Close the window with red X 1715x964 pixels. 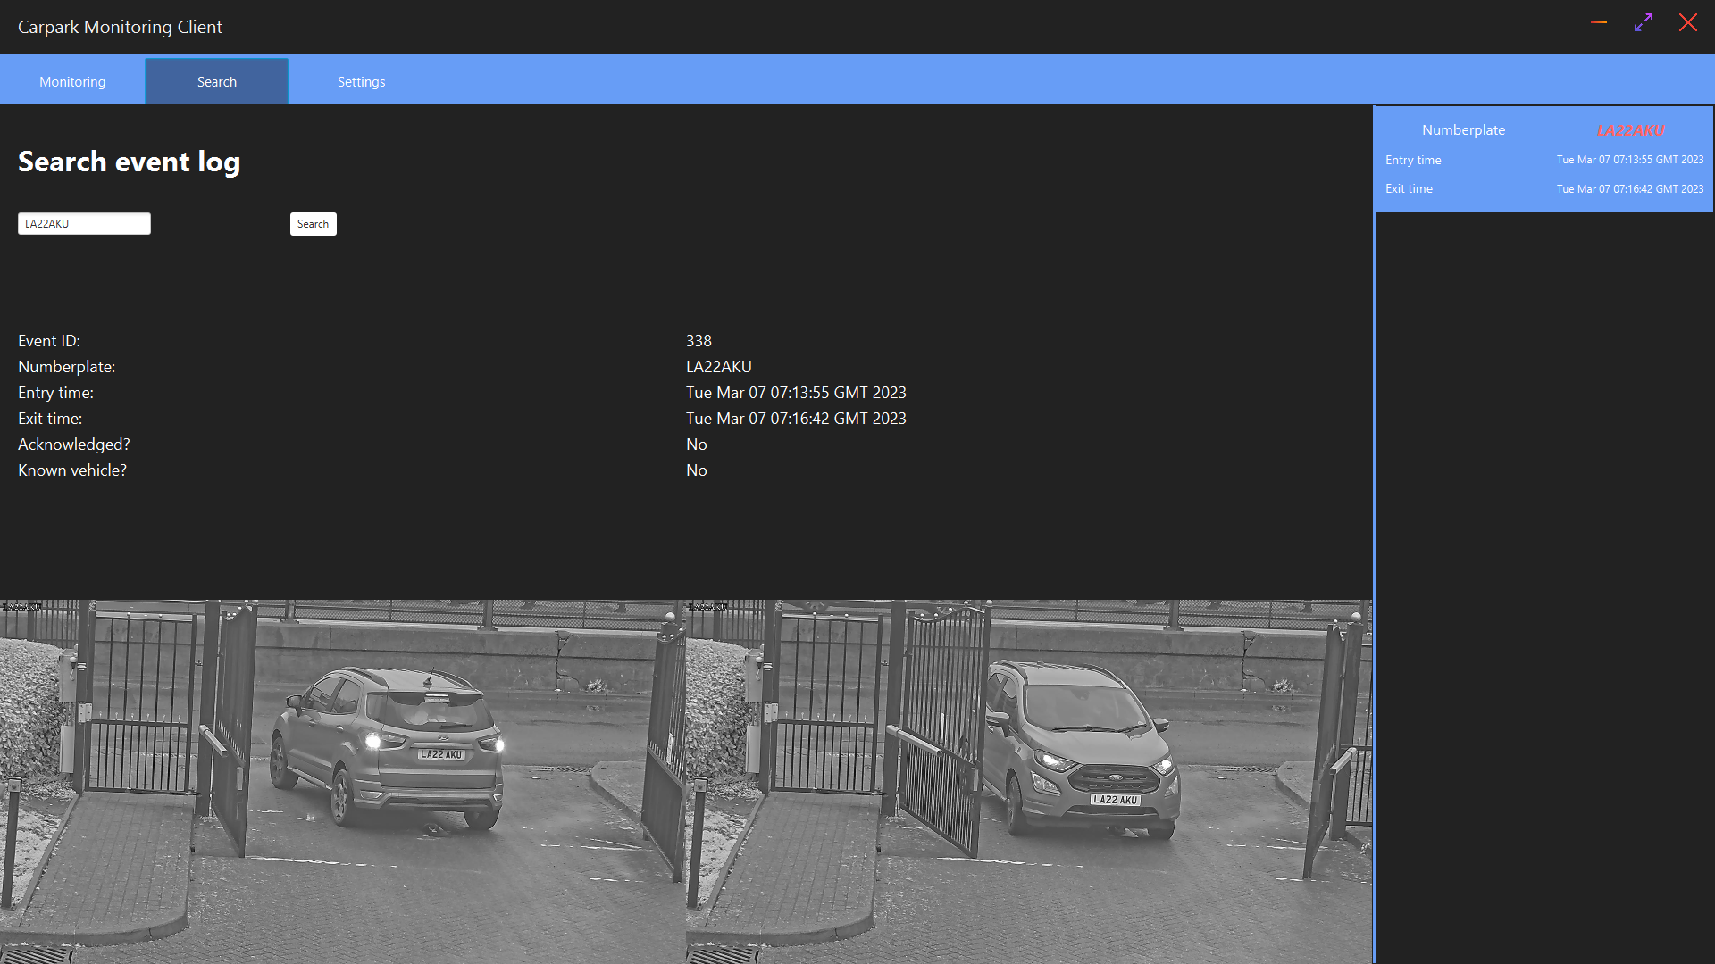1687,23
